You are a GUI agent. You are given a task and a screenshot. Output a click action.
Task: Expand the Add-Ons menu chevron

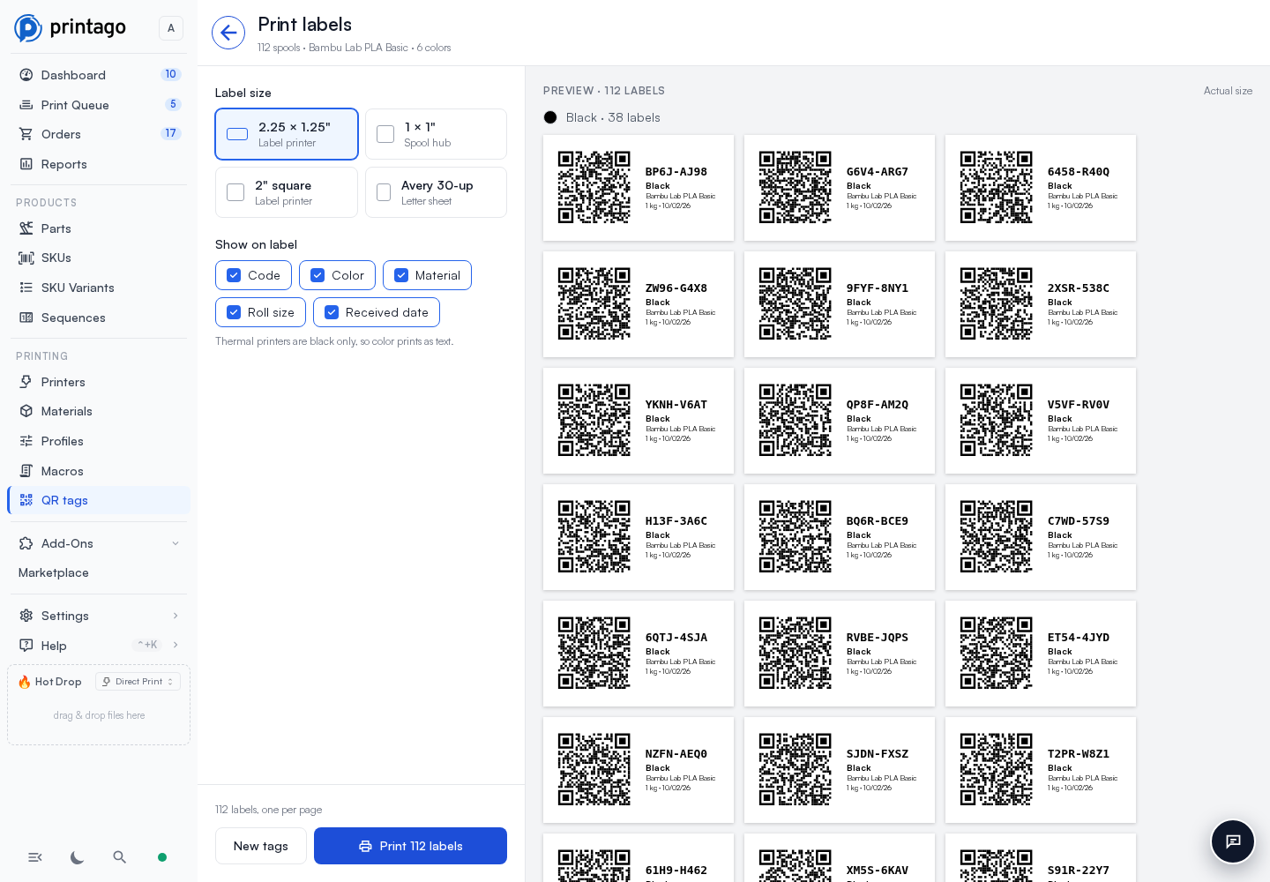click(176, 543)
